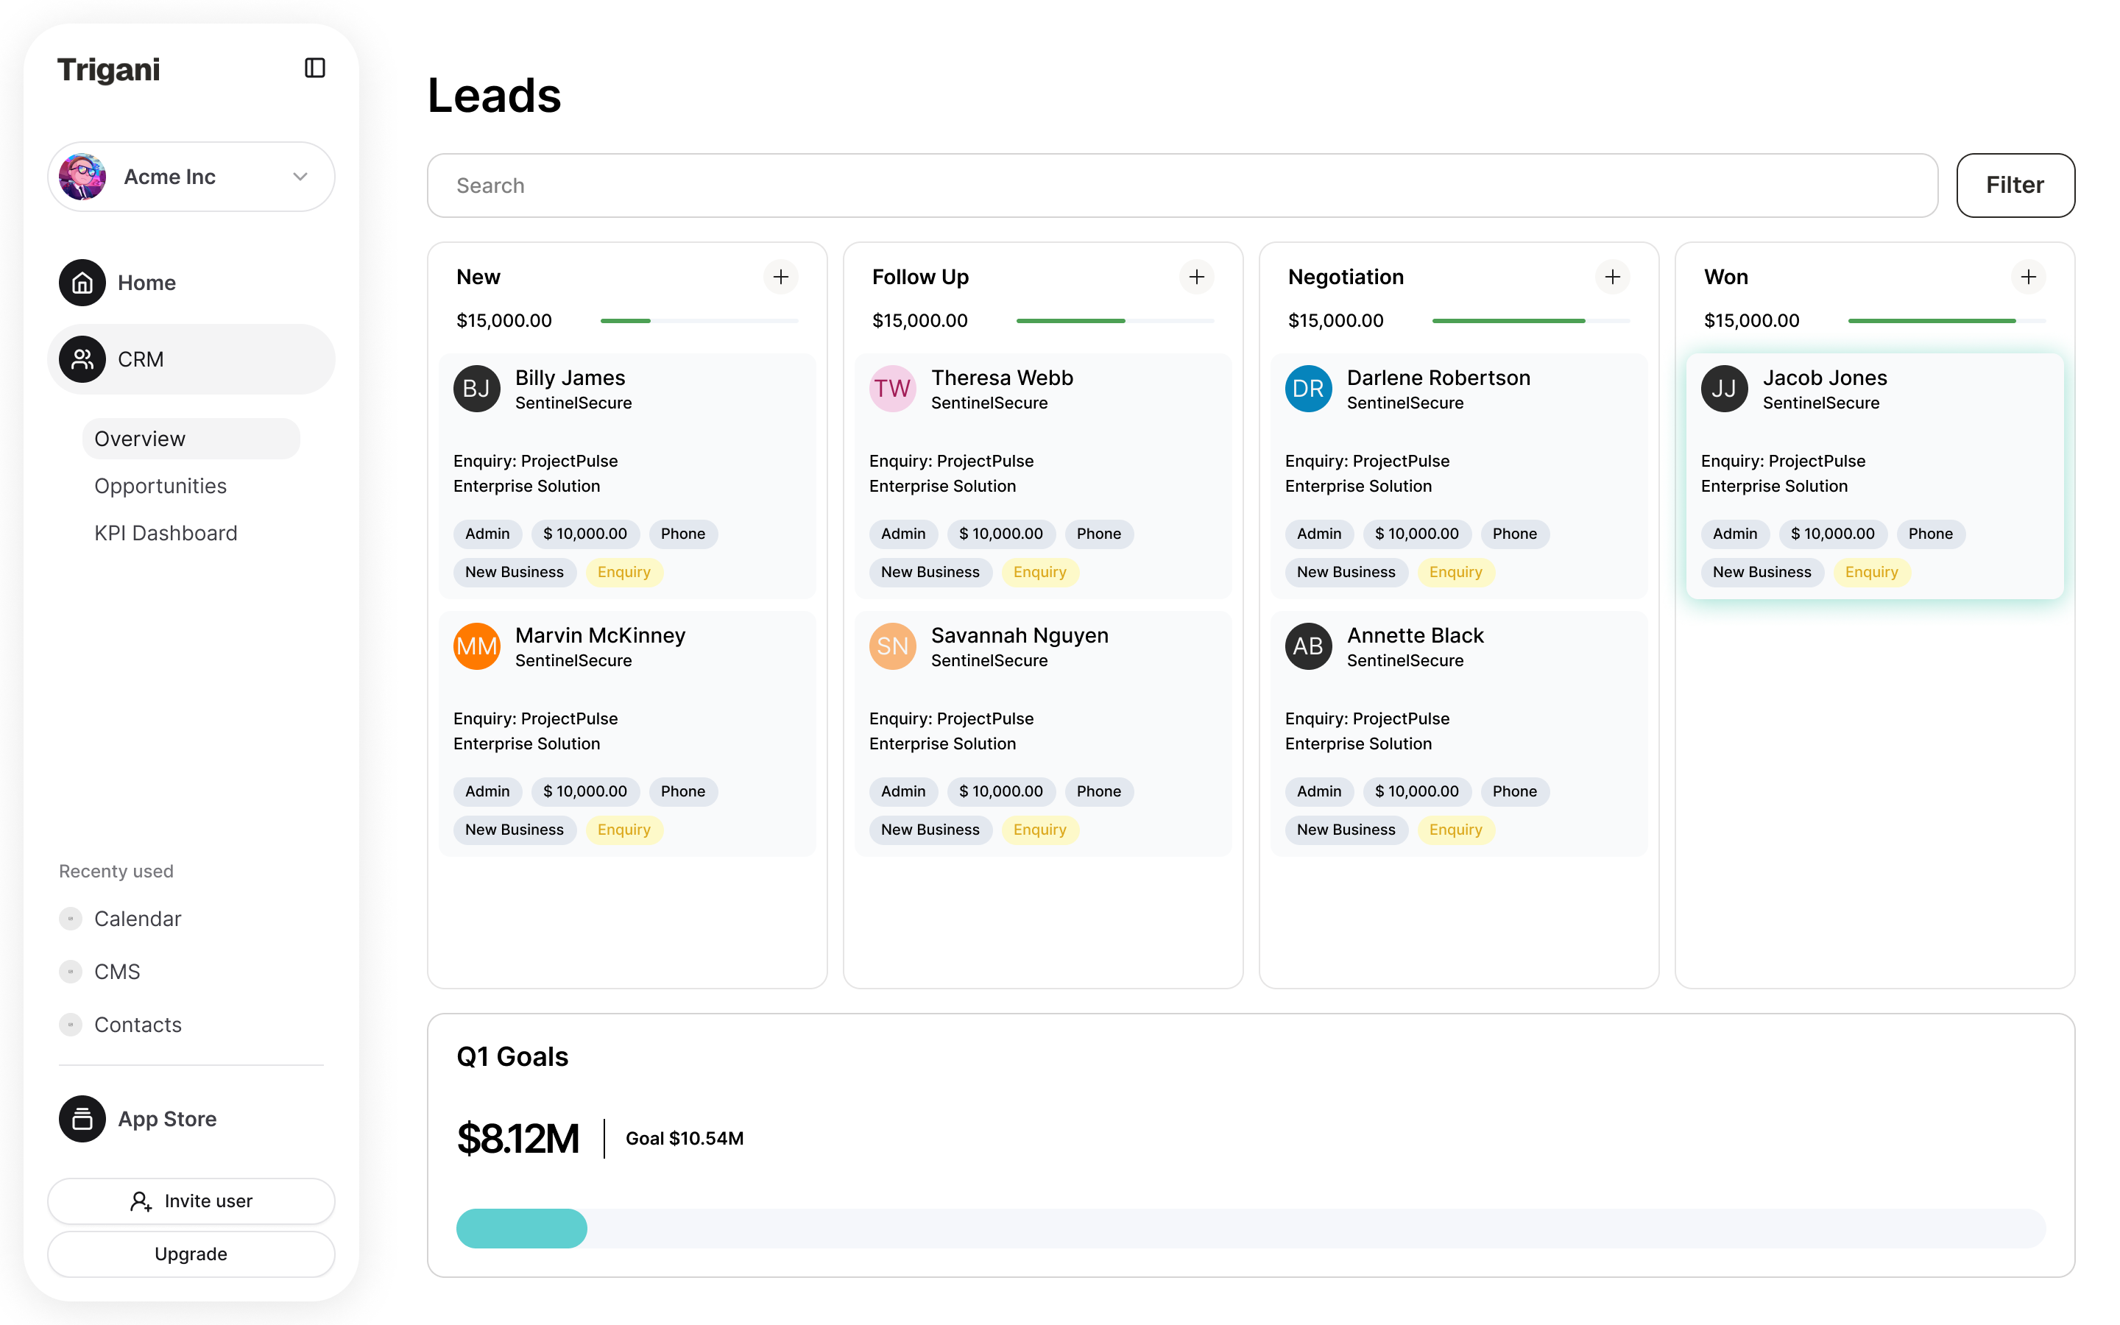2120x1325 pixels.
Task: Click the Upgrade button
Action: (191, 1253)
